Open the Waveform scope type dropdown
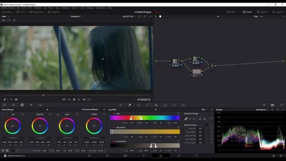The image size is (286, 161). coord(262,110)
